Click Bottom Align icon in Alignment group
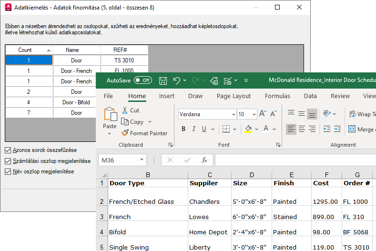The height and width of the screenshot is (251, 376). point(312,114)
